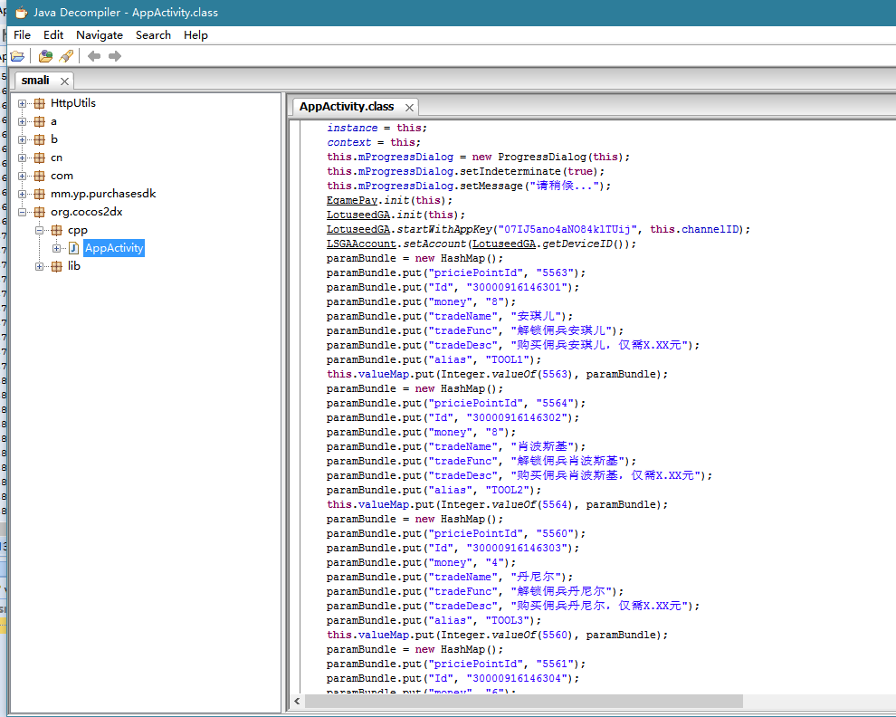Select the com package icon
The height and width of the screenshot is (717, 896).
(40, 177)
